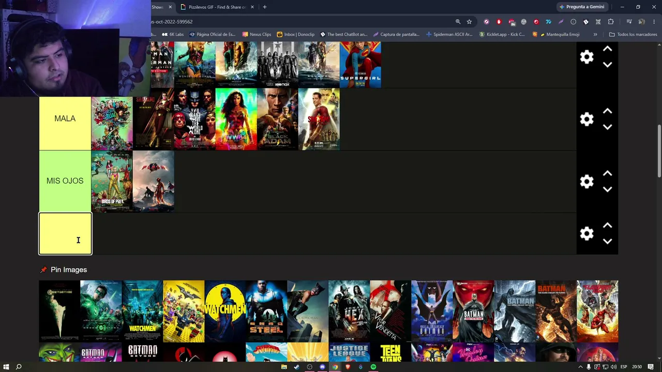
Task: Open the Windows Start menu
Action: [6, 367]
